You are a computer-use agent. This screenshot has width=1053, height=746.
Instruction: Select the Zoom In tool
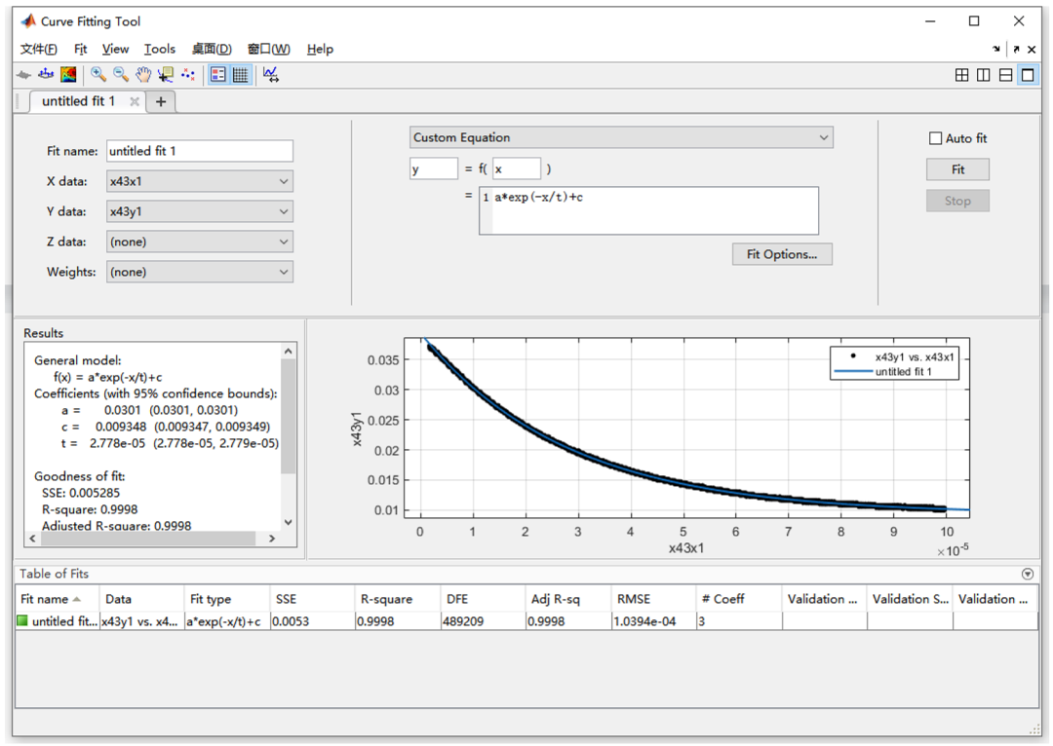click(x=97, y=74)
